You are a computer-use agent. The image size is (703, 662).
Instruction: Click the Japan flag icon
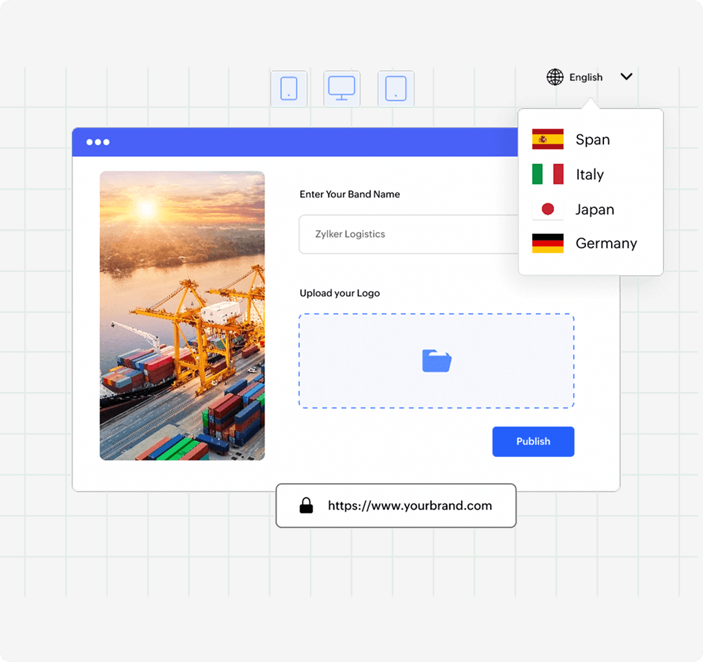(548, 209)
